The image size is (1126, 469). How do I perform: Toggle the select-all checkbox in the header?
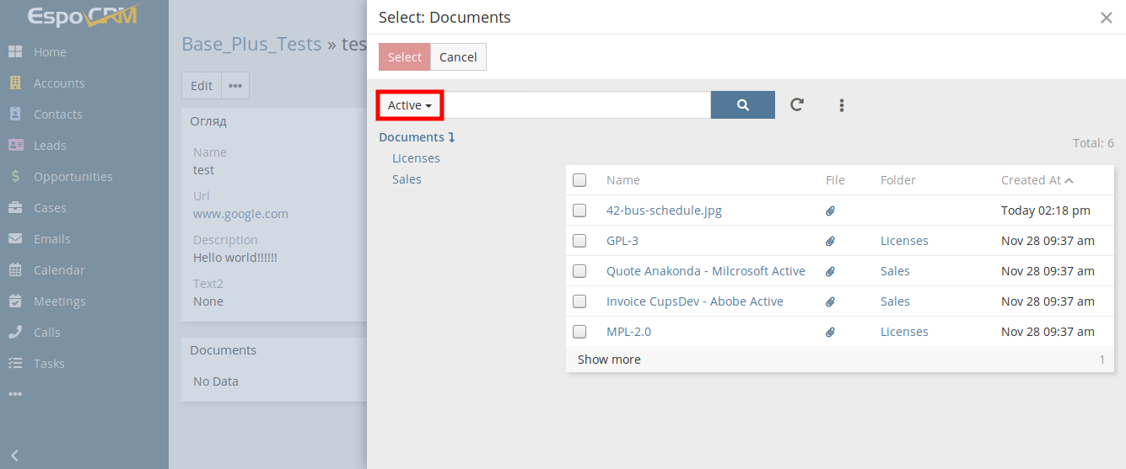pos(579,179)
